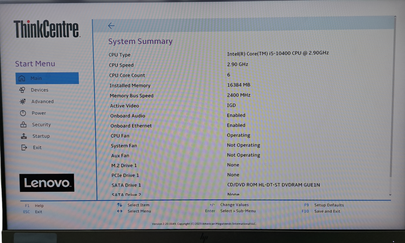Click Enabled value for Onboard Ethernet
This screenshot has width=405, height=243.
click(236, 125)
